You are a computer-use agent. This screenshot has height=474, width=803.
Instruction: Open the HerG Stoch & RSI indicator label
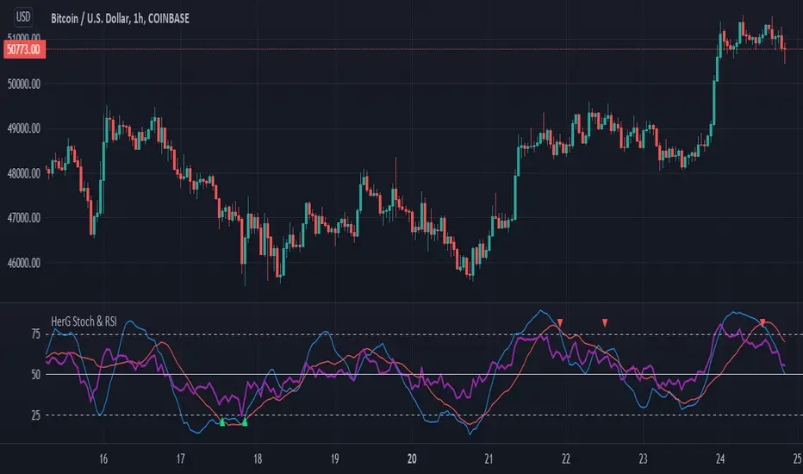(x=84, y=321)
